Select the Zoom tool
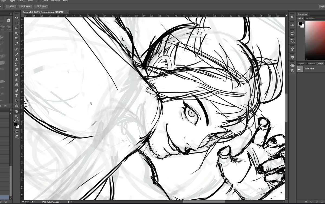Viewport: 325px width, 204px height. [17, 116]
